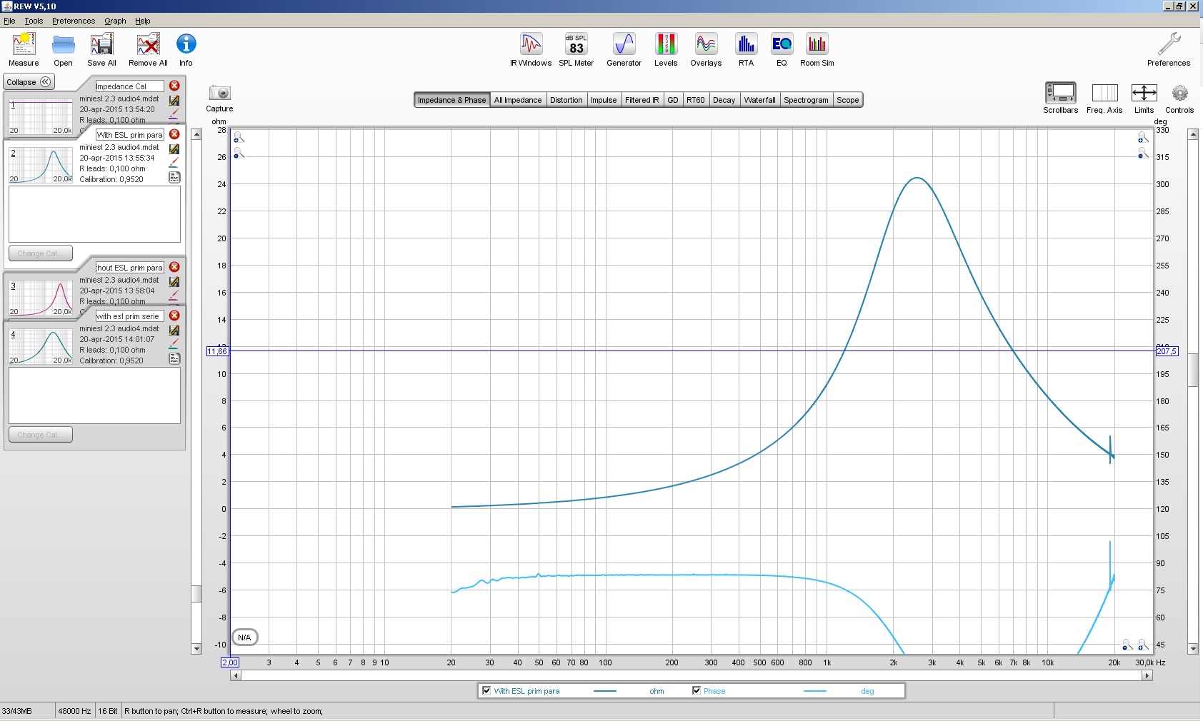This screenshot has height=721, width=1203.
Task: Collapse the measurements panel
Action: pos(29,82)
